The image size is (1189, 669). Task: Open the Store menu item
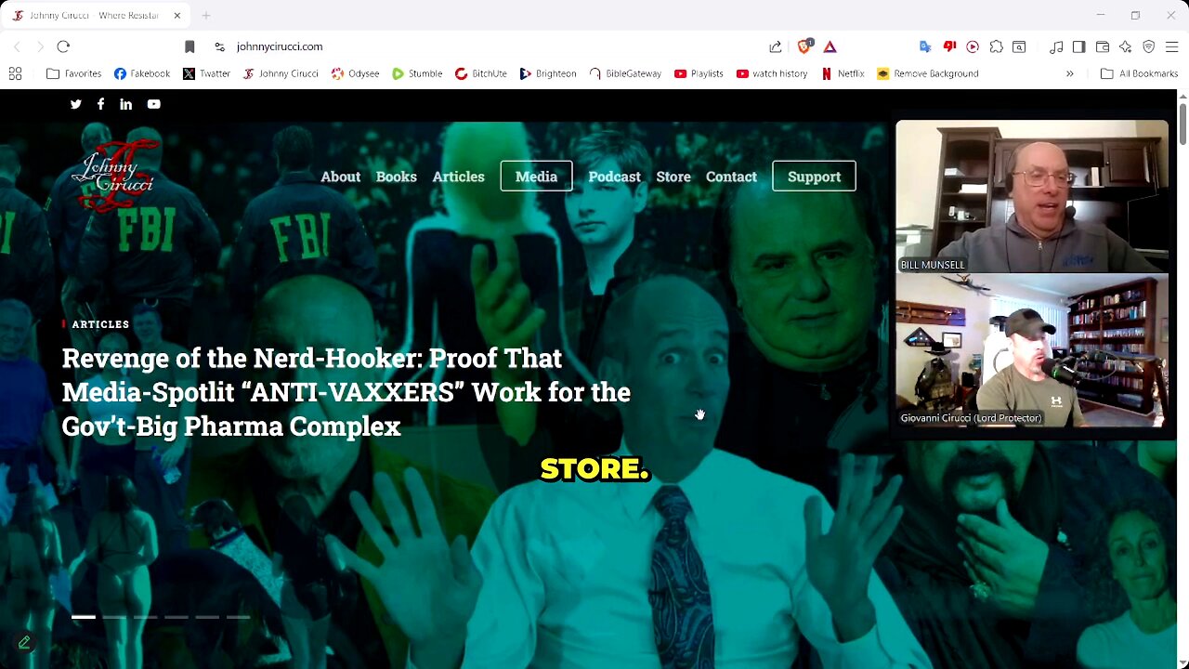click(x=673, y=177)
